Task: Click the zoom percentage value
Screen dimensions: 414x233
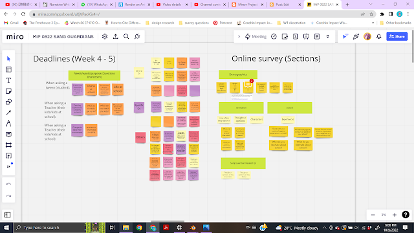Action: tap(384, 215)
